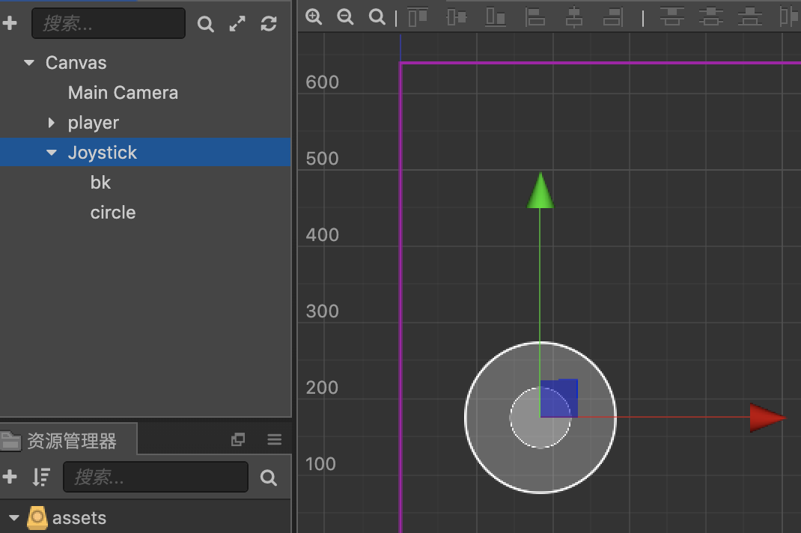801x533 pixels.
Task: Click the create asset plus button
Action: pos(10,477)
